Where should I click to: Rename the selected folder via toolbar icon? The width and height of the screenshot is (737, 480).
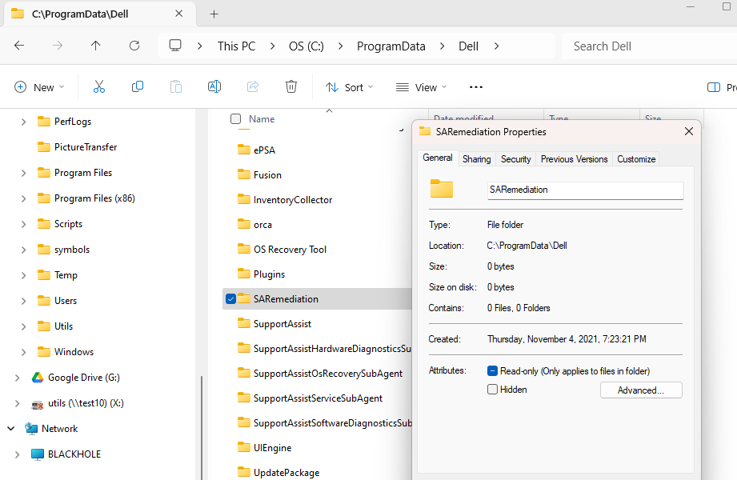click(214, 87)
